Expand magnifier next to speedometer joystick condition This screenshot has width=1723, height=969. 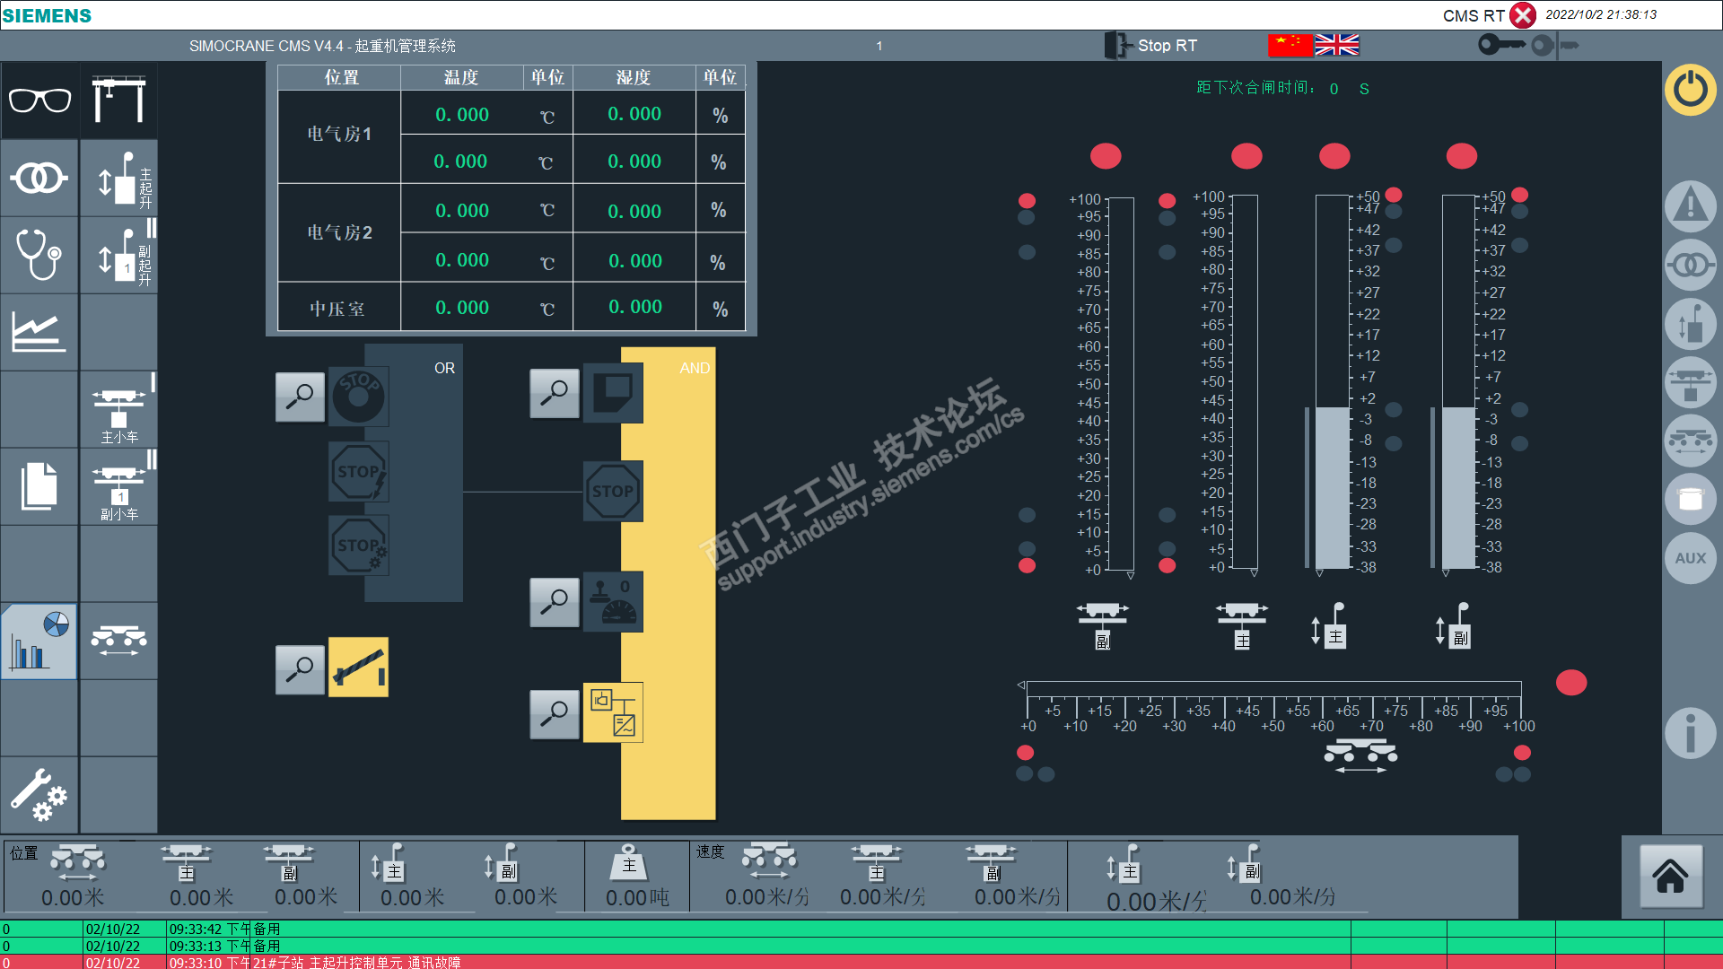pyautogui.click(x=554, y=601)
